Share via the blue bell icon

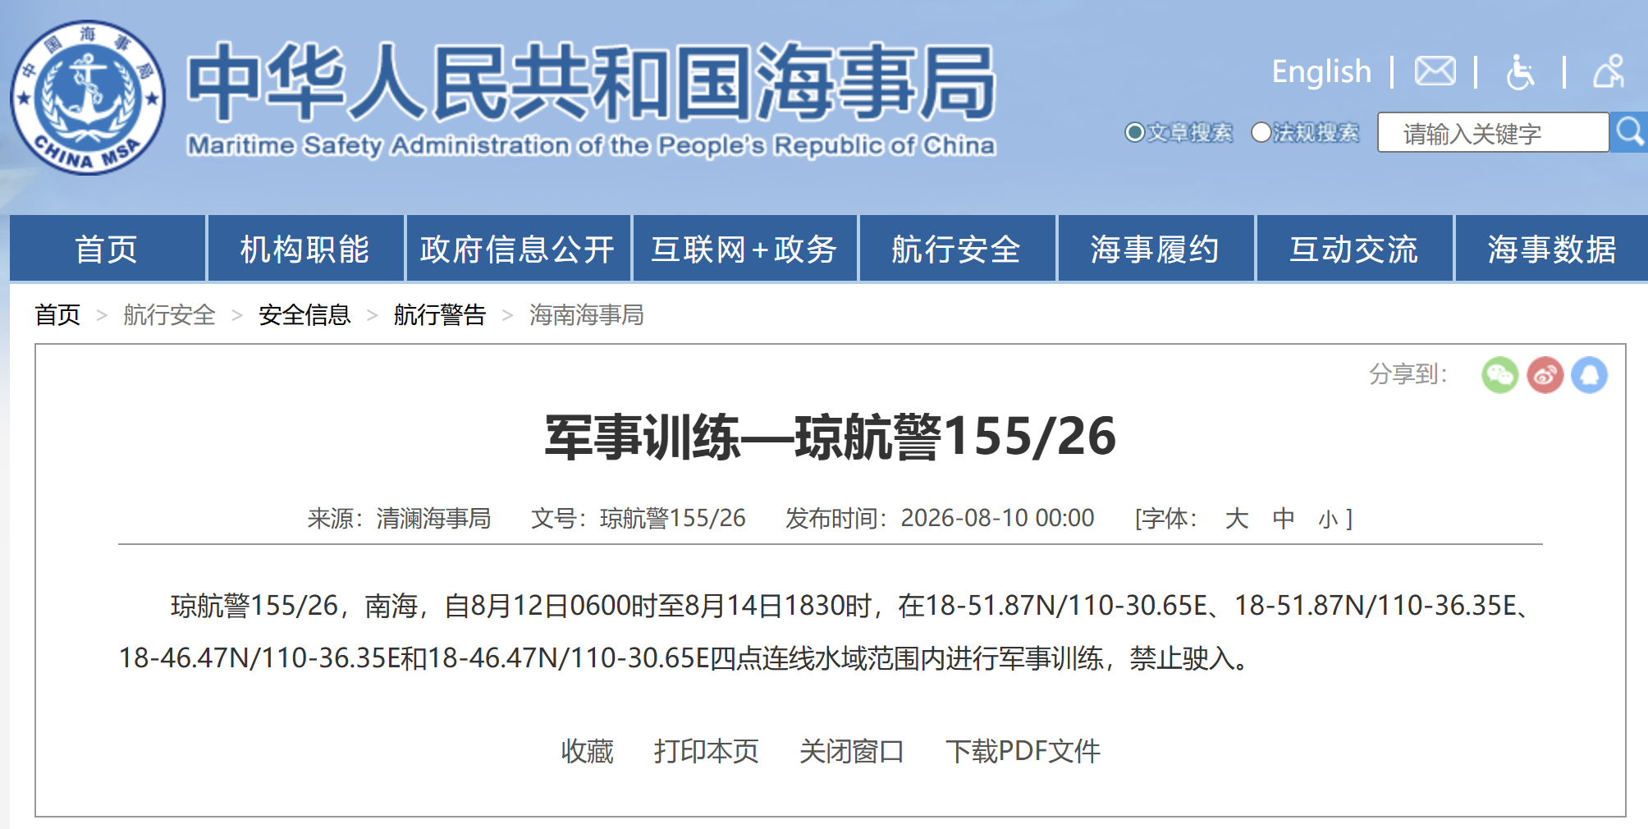[1589, 375]
